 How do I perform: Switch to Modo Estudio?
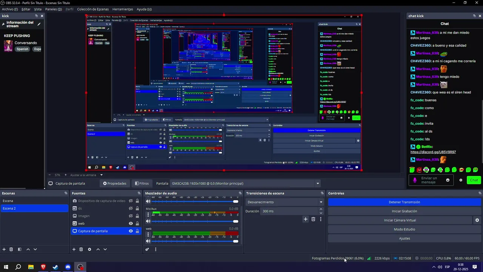(x=404, y=229)
